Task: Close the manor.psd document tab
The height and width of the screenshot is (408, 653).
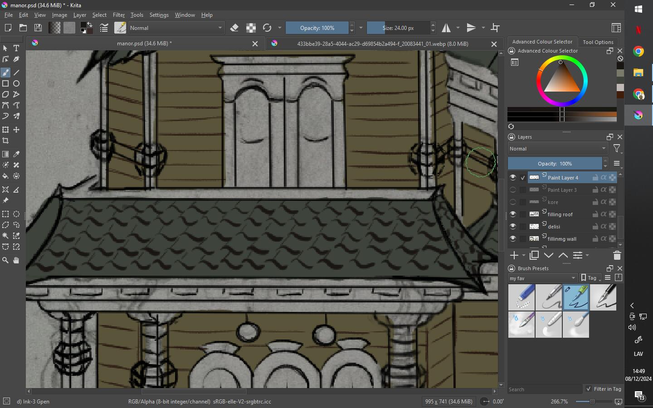Action: point(255,44)
